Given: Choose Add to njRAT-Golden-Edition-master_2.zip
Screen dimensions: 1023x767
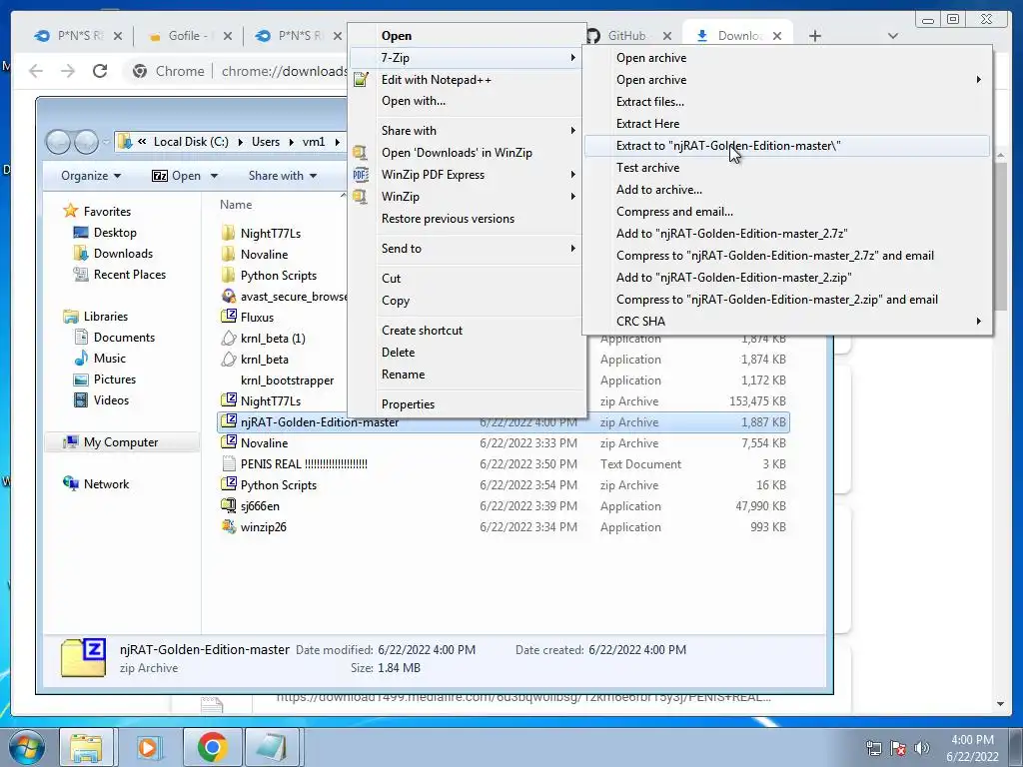Looking at the screenshot, I should point(787,278).
